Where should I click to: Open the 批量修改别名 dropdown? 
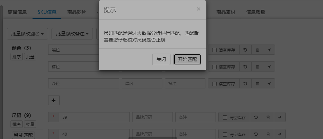tap(27, 34)
